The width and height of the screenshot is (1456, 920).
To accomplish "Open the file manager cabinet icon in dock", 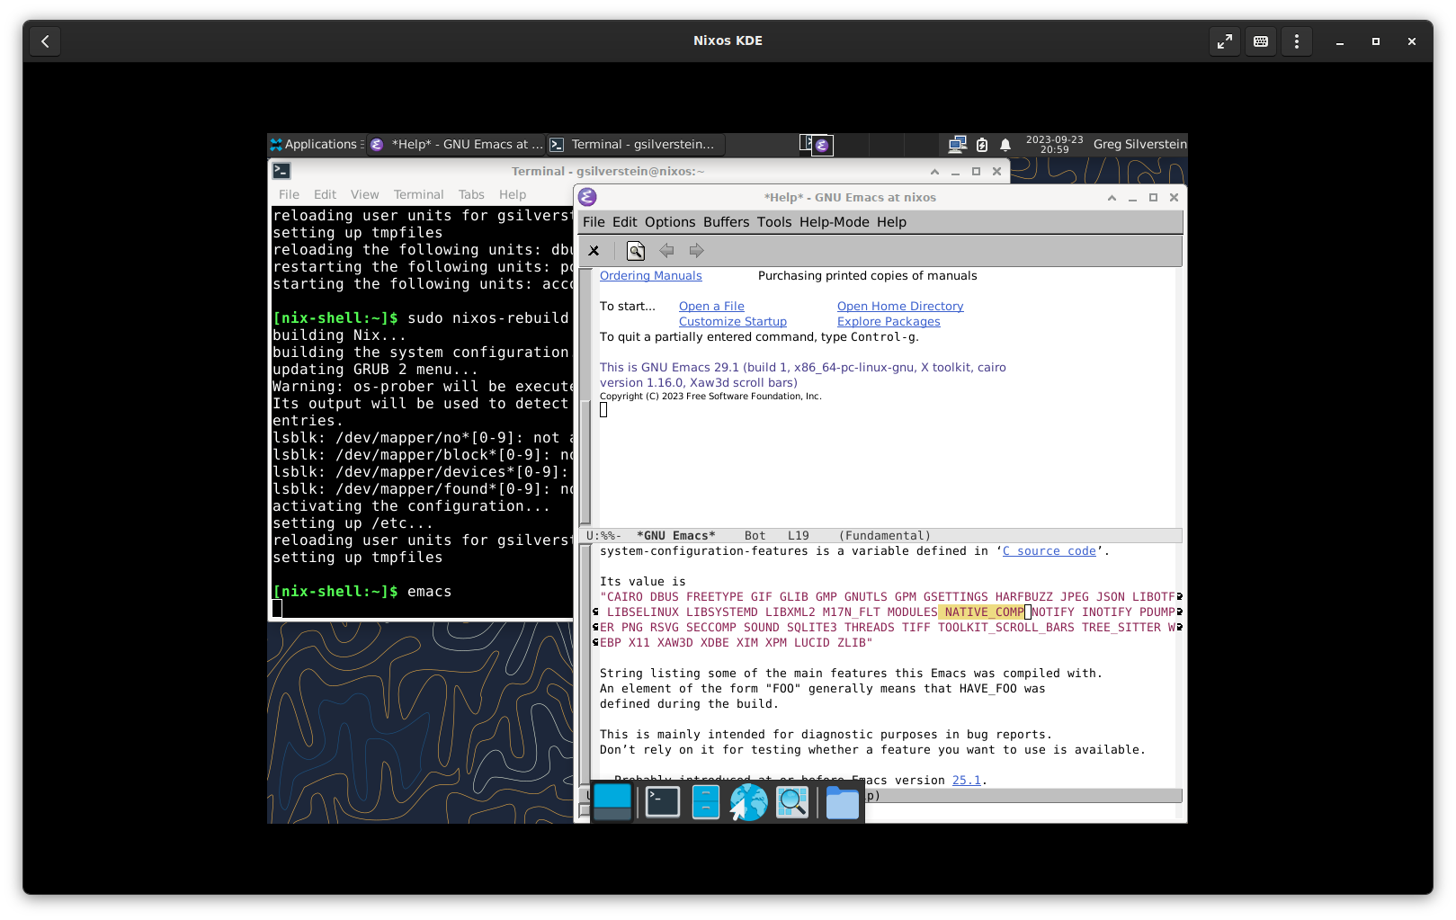I will click(x=706, y=802).
